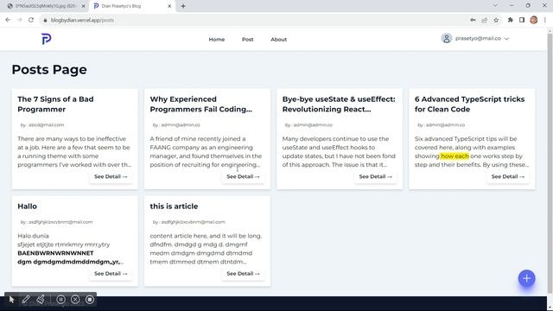Select the recorder cursor pointer tool

(11, 300)
